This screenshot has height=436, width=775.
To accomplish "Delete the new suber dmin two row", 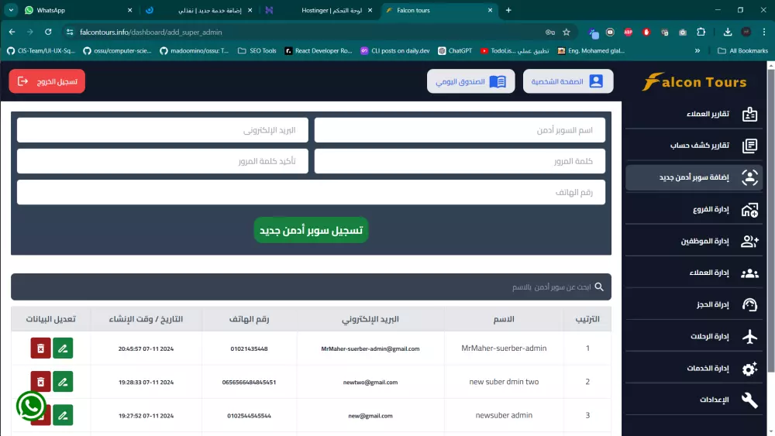I will coord(40,382).
